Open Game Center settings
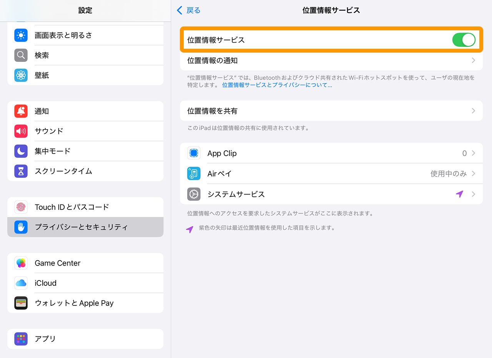 (x=85, y=263)
